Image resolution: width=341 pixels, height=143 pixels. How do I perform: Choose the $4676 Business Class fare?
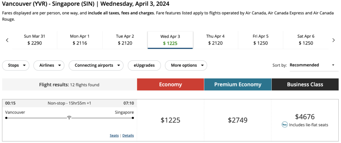305,117
